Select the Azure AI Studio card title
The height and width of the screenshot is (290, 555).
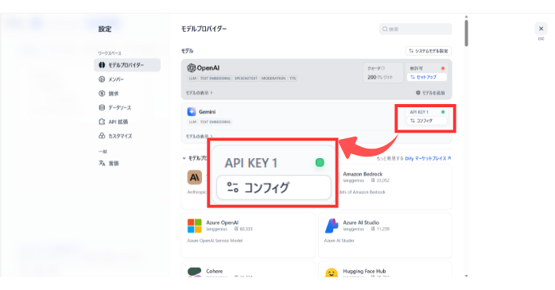(361, 222)
